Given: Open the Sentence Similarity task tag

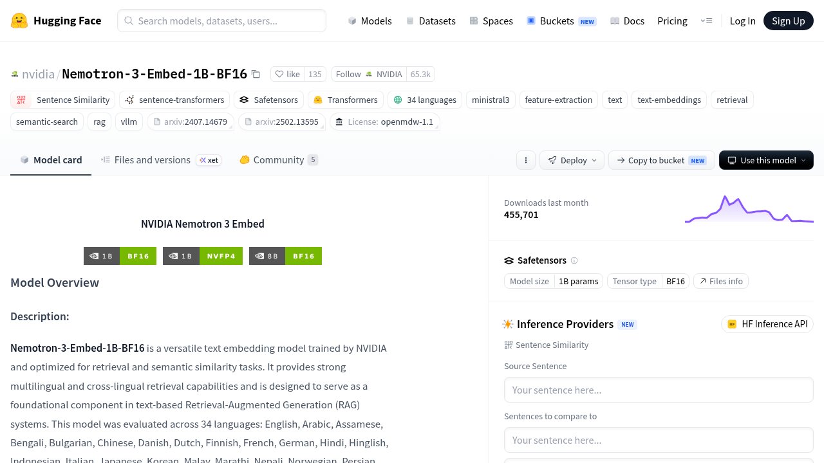Looking at the screenshot, I should [x=62, y=100].
